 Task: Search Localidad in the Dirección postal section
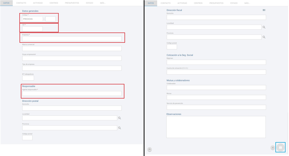tap(120, 118)
